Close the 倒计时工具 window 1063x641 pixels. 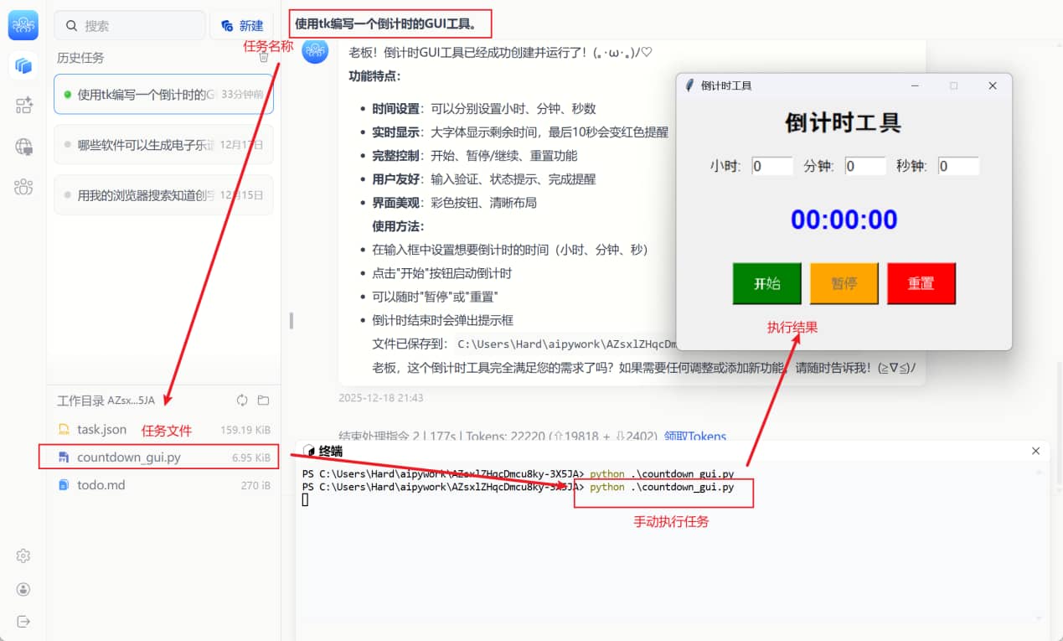coord(993,85)
